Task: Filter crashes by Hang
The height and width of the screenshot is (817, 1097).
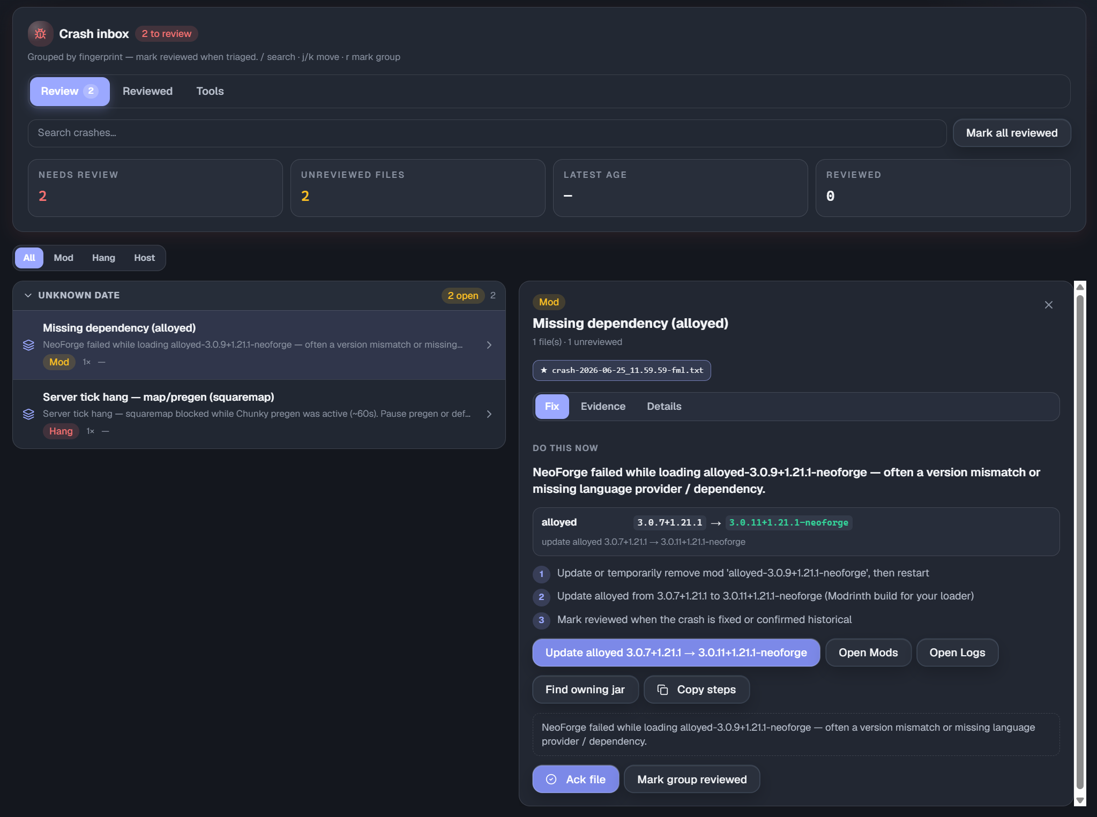Action: [103, 258]
